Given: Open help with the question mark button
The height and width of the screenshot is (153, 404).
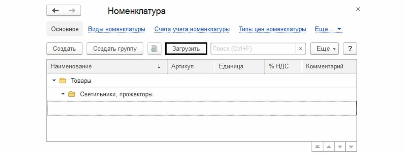Looking at the screenshot, I should 350,49.
